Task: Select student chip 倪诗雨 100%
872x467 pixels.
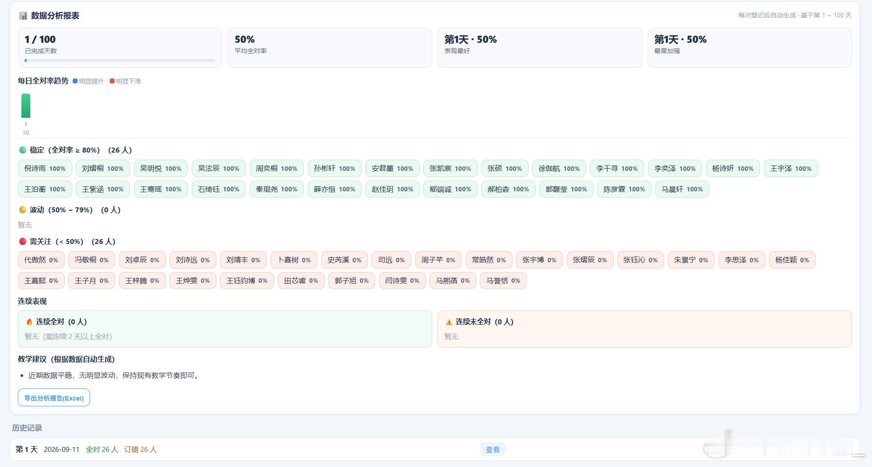Action: tap(45, 169)
